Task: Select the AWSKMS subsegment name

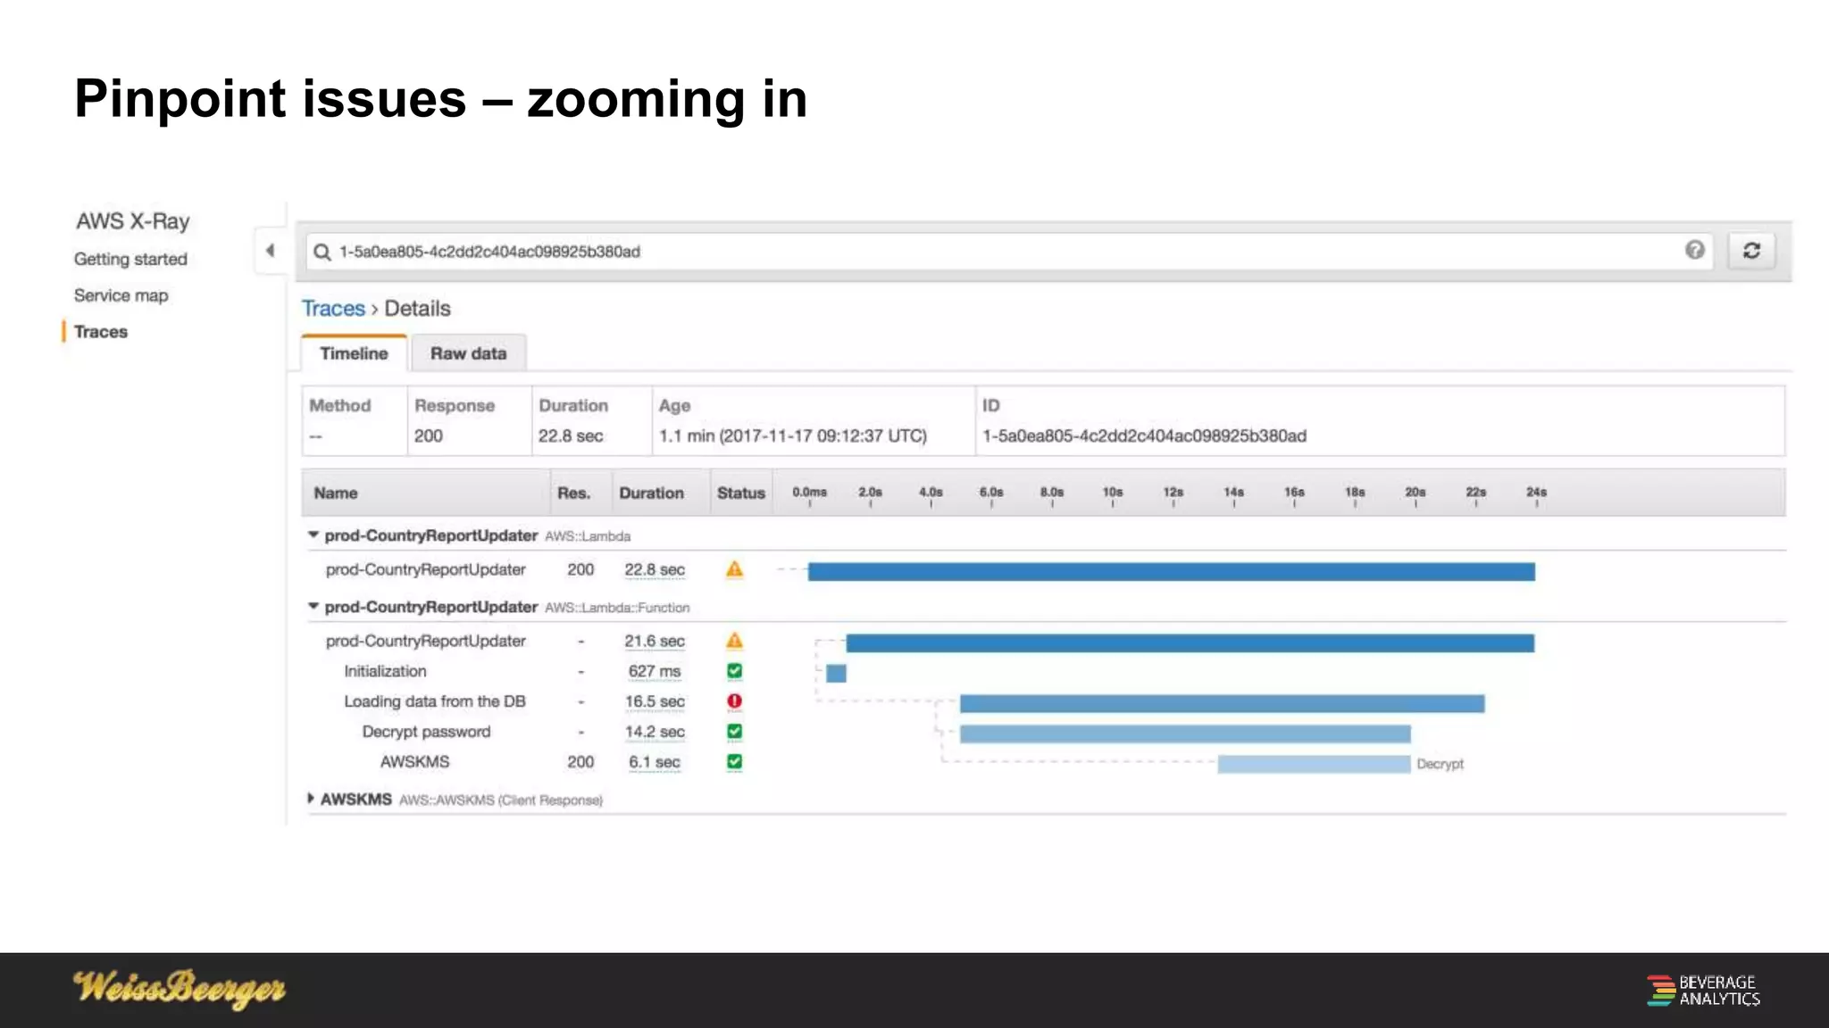Action: click(414, 762)
